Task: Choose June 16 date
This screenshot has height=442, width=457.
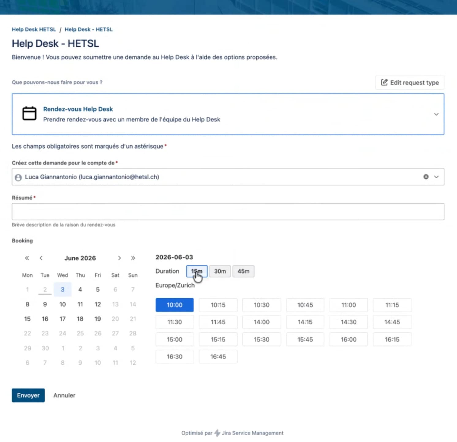Action: pos(45,319)
